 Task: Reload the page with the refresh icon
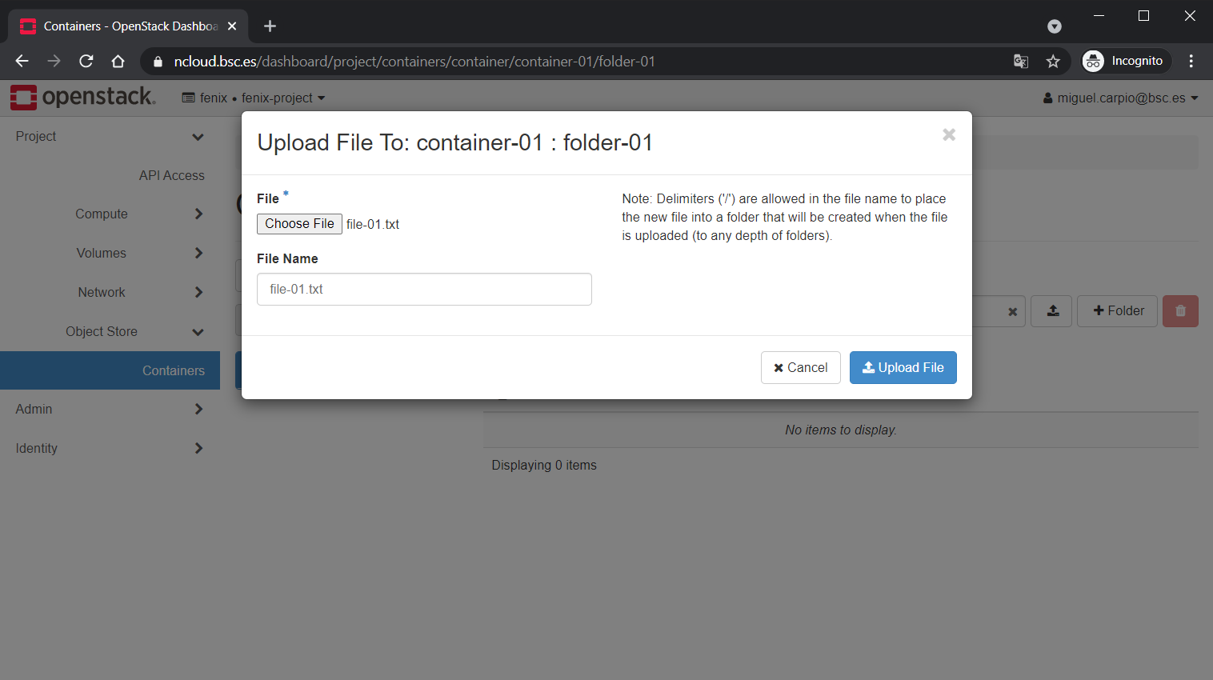tap(86, 61)
